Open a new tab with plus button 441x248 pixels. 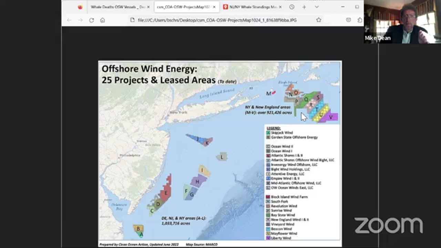point(304,7)
